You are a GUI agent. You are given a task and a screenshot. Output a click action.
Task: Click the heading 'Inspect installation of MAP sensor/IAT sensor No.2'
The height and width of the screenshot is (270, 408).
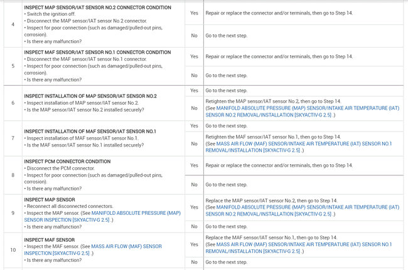[90, 96]
